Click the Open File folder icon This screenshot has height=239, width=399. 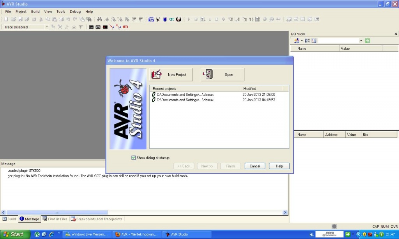13,19
